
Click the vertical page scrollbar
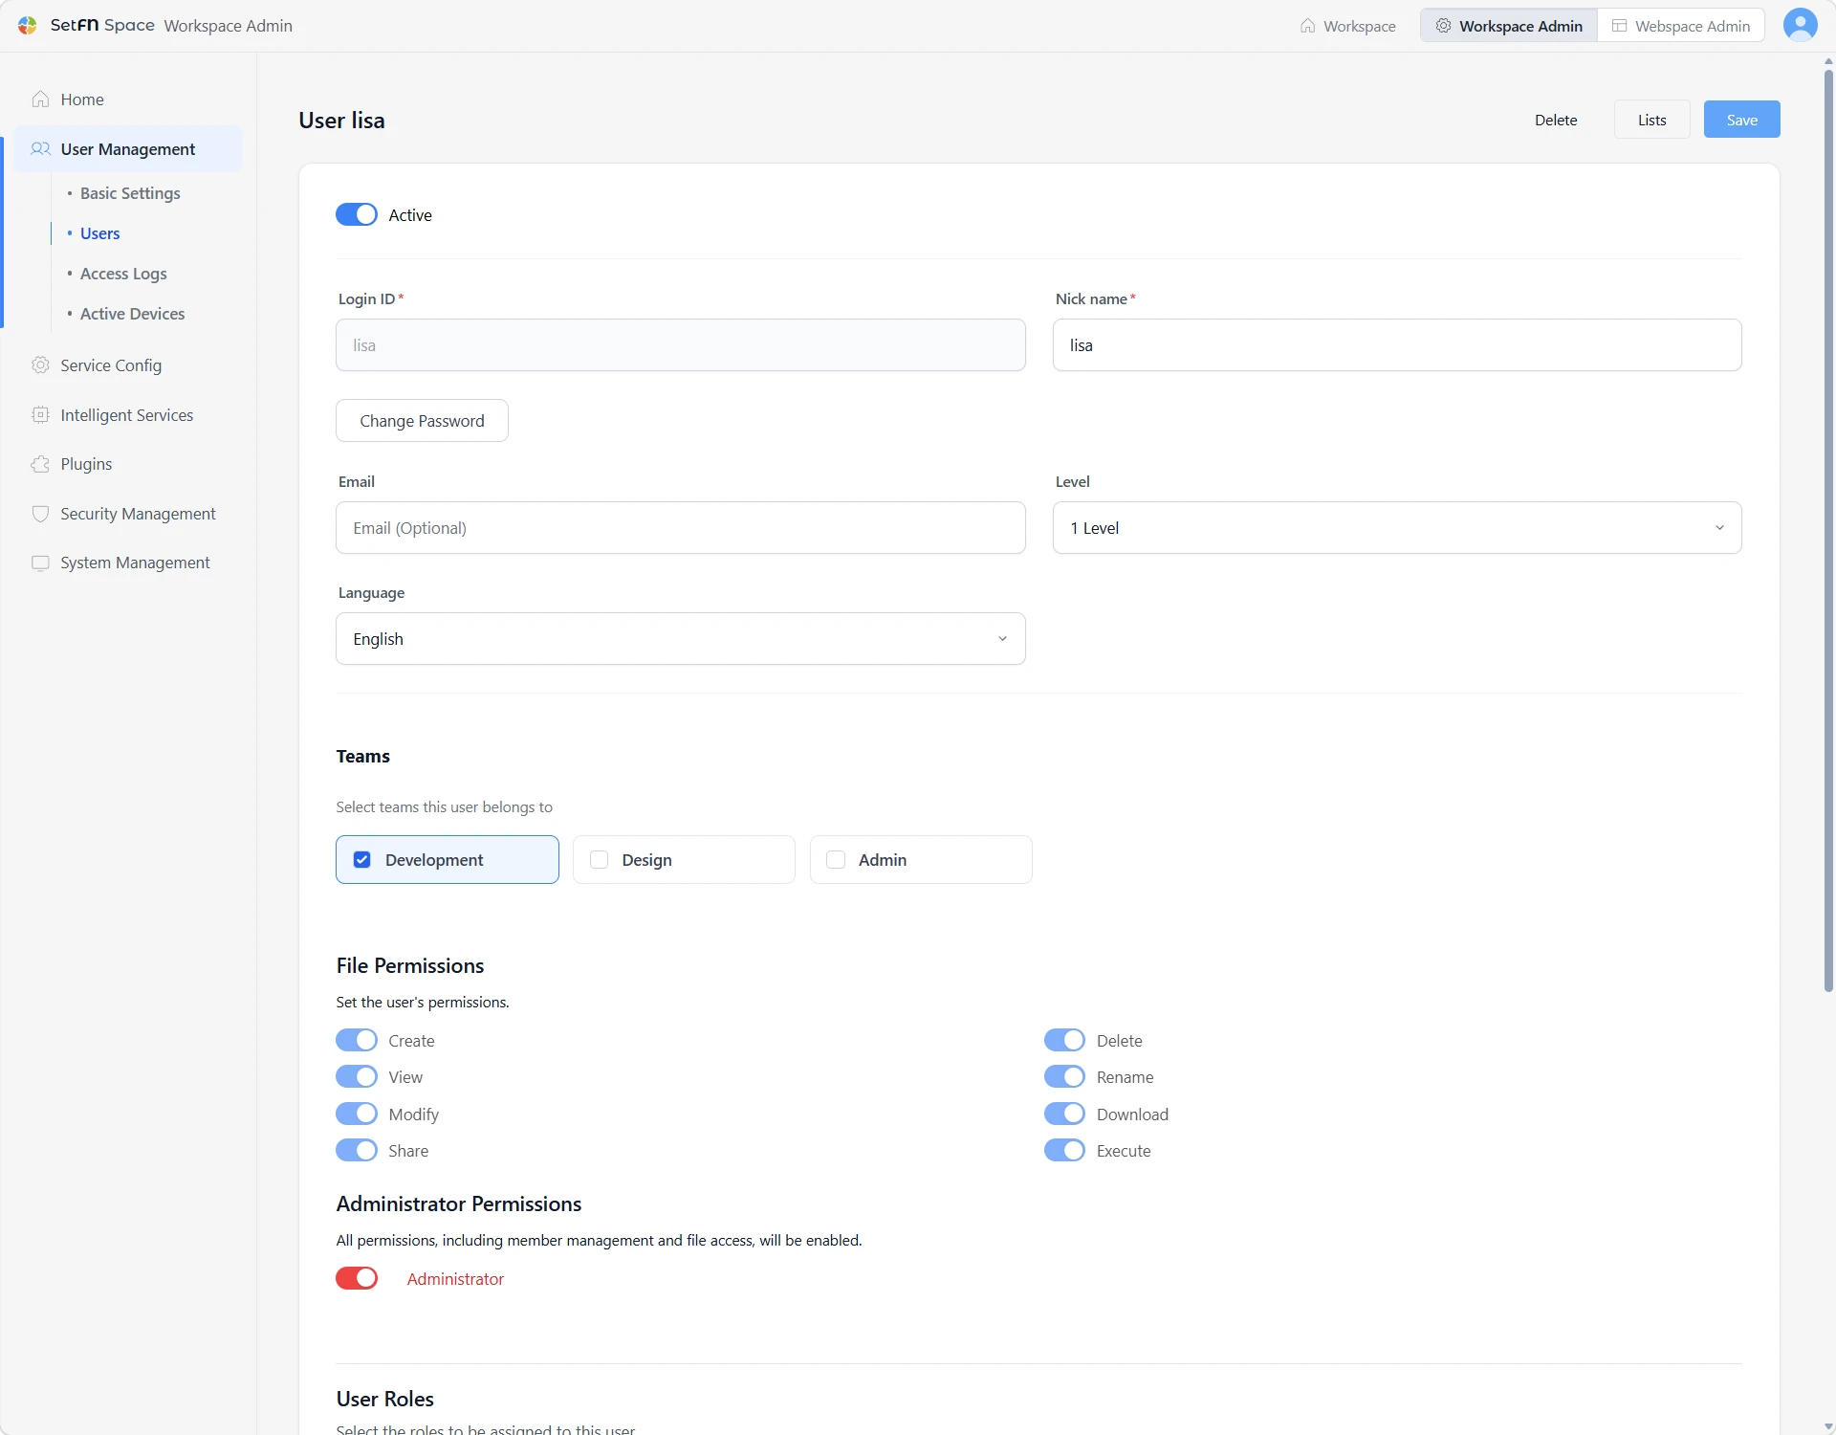1828,531
